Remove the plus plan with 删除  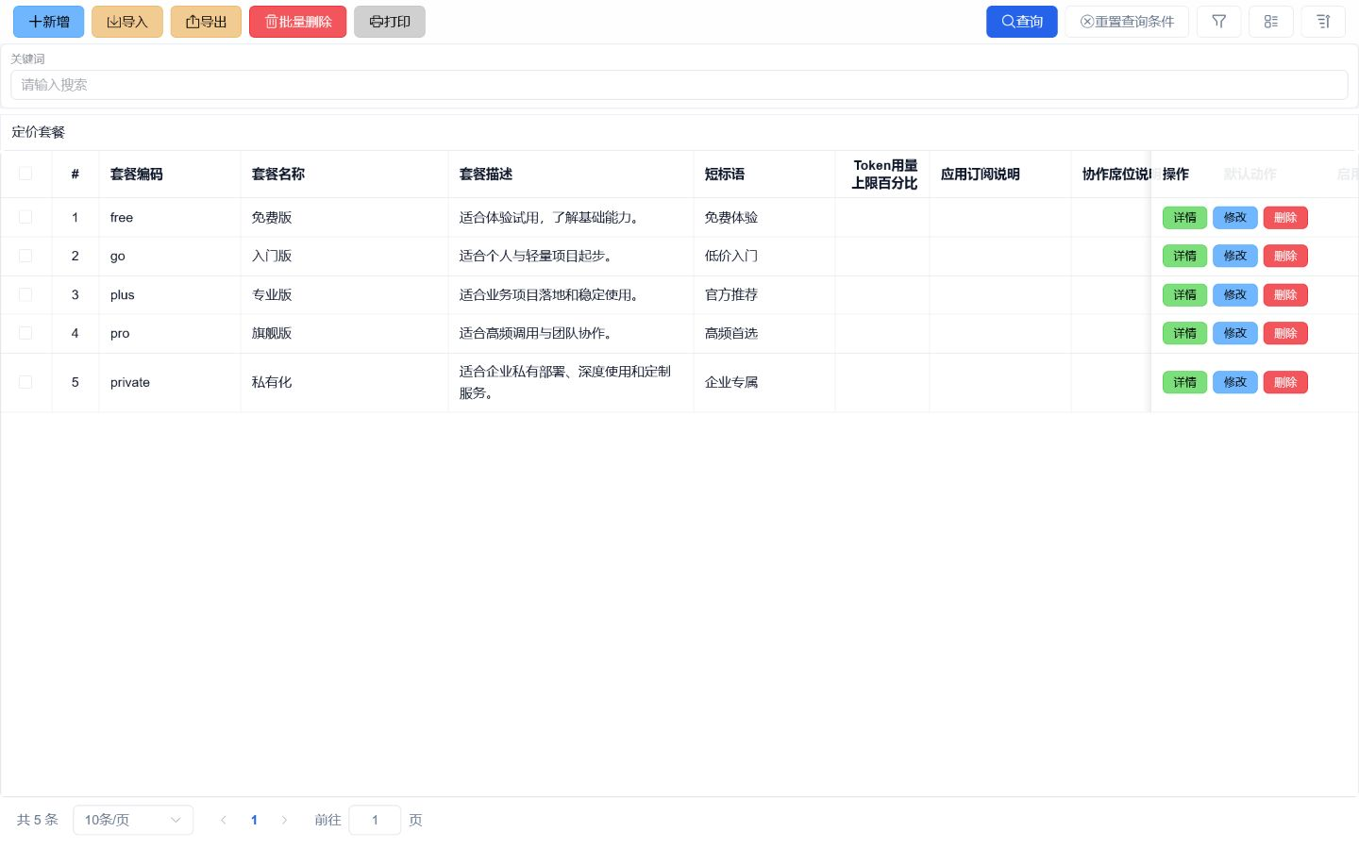1285,295
